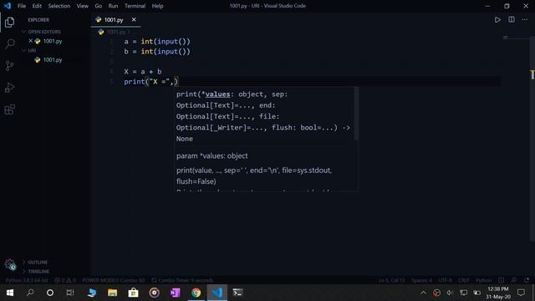Open the Search view in activity bar
This screenshot has height=301, width=535.
[9, 43]
